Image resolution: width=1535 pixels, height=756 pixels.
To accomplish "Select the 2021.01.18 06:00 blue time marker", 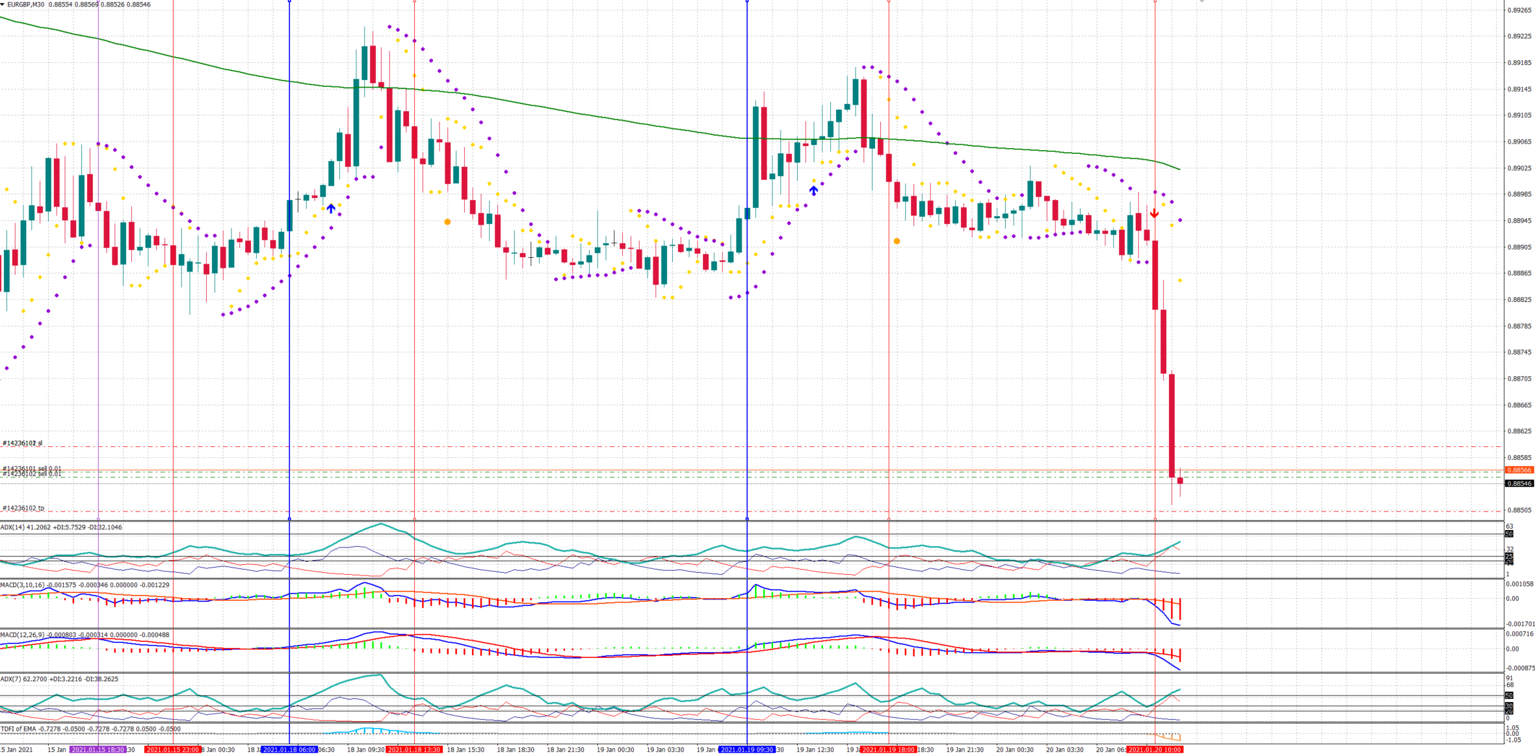I will click(x=289, y=750).
